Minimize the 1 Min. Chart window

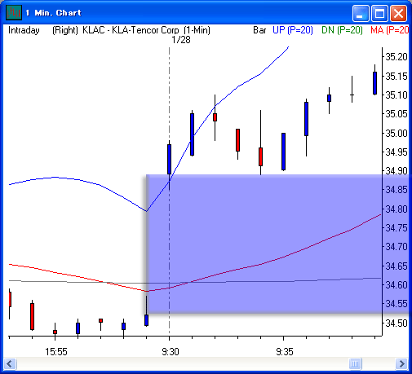pos(361,13)
